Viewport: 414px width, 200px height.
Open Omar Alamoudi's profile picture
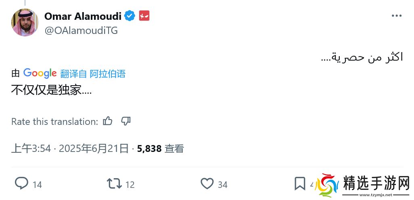click(25, 23)
